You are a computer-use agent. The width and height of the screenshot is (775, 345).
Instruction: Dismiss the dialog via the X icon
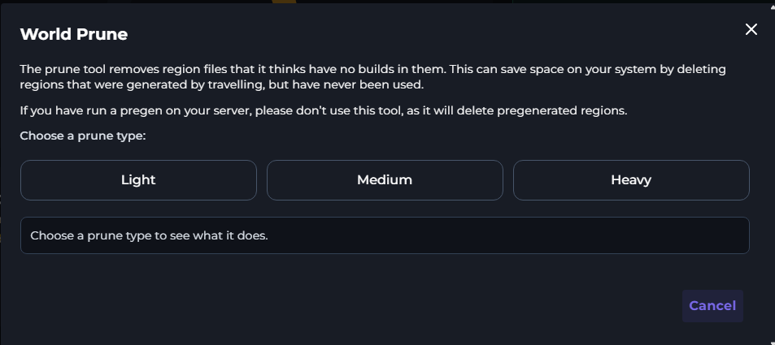click(751, 29)
